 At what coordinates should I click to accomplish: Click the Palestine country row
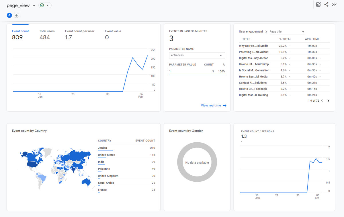click(x=126, y=169)
